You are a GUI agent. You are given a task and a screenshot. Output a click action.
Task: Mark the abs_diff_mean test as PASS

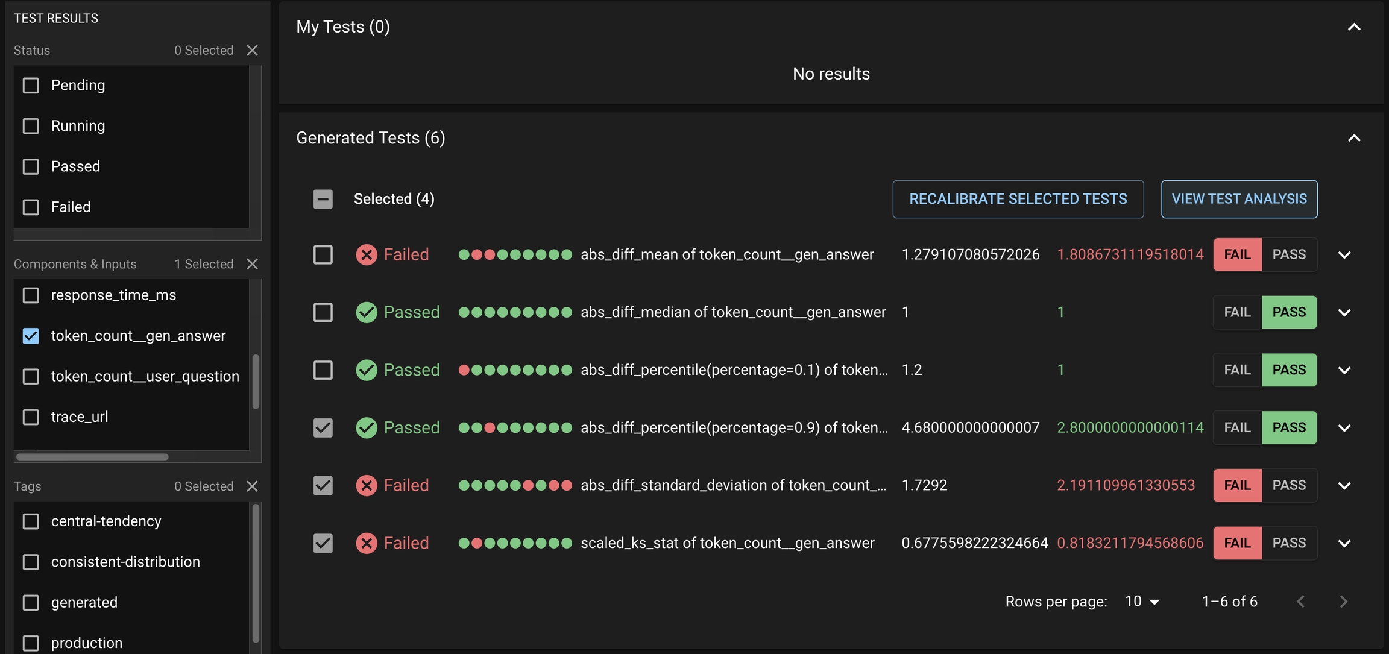[1289, 255]
